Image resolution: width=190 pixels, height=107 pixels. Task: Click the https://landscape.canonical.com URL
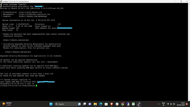34,14
